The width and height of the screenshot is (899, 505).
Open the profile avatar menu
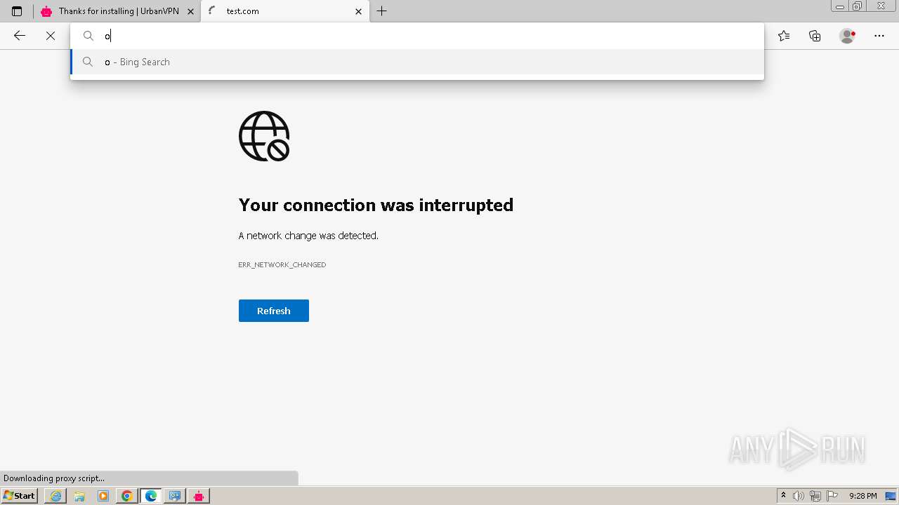click(x=848, y=36)
